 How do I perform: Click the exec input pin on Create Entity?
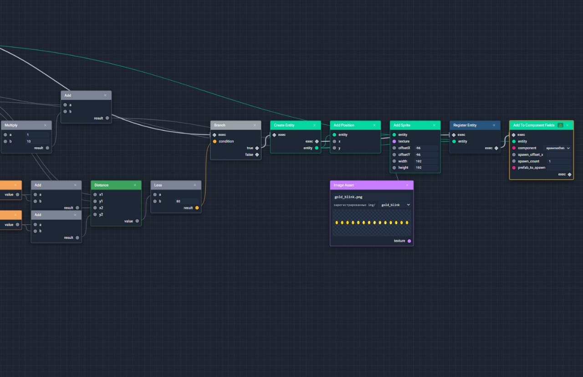click(274, 135)
